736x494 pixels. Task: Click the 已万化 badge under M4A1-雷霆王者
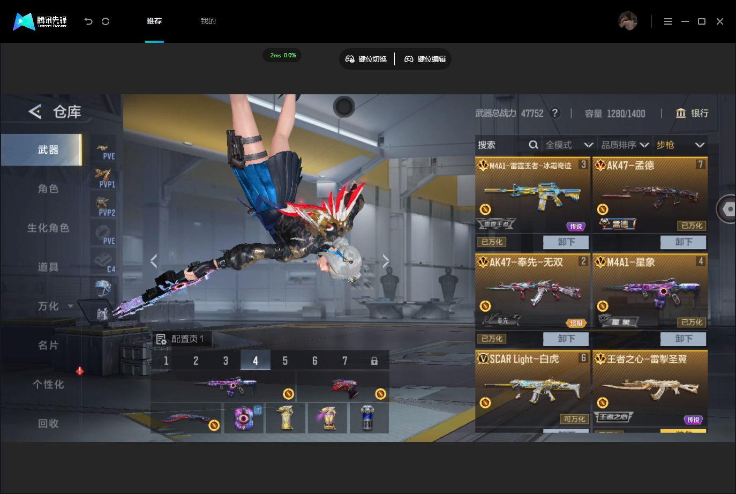492,242
